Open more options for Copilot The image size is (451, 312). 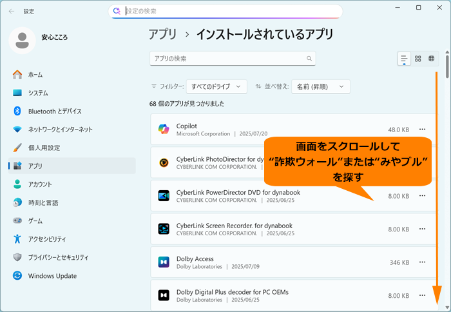pos(422,129)
